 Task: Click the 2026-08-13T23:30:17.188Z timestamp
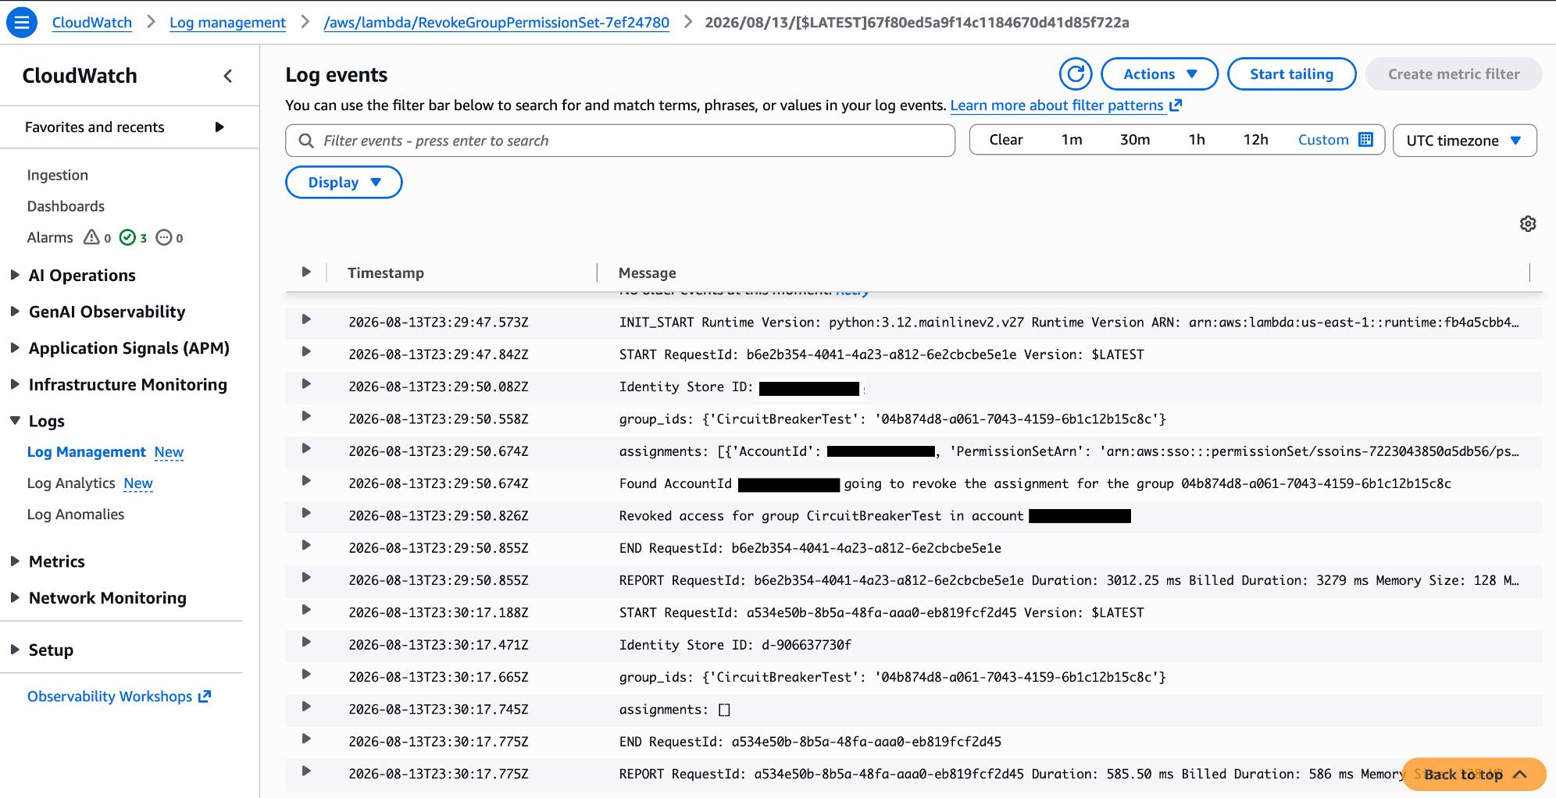pyautogui.click(x=438, y=613)
